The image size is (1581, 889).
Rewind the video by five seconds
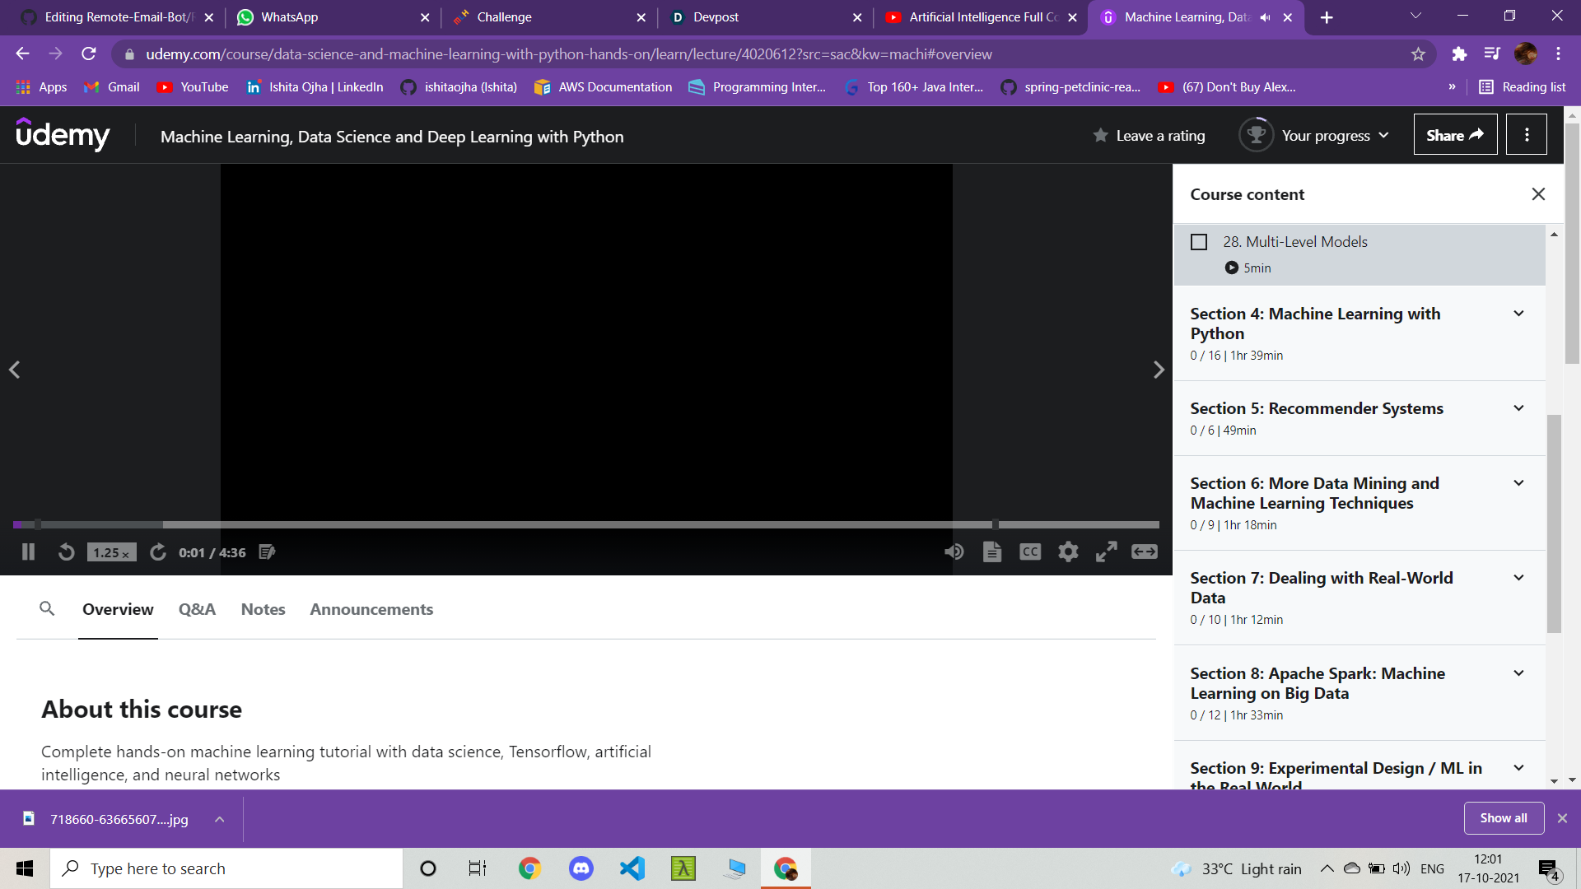(x=66, y=552)
